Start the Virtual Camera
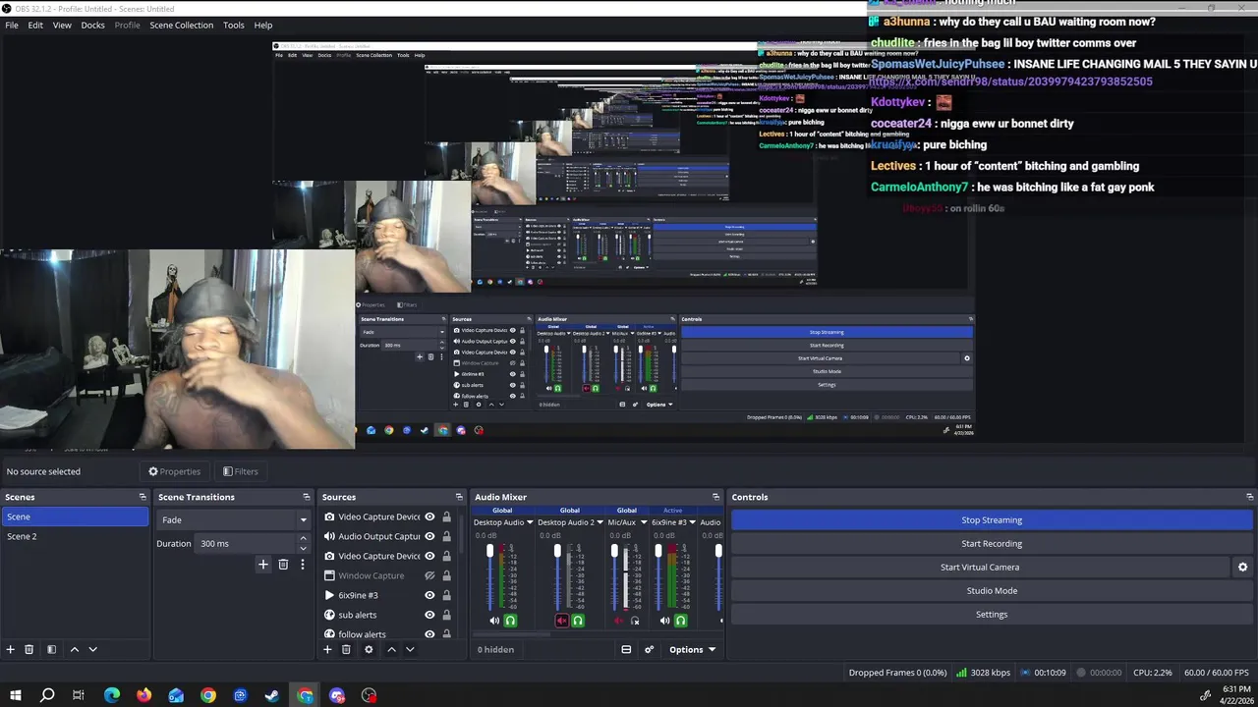The image size is (1258, 707). tap(980, 567)
